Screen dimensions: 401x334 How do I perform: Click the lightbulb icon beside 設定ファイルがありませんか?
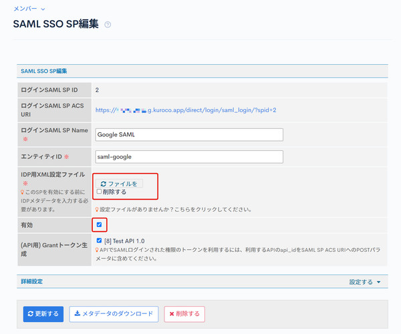pyautogui.click(x=97, y=210)
